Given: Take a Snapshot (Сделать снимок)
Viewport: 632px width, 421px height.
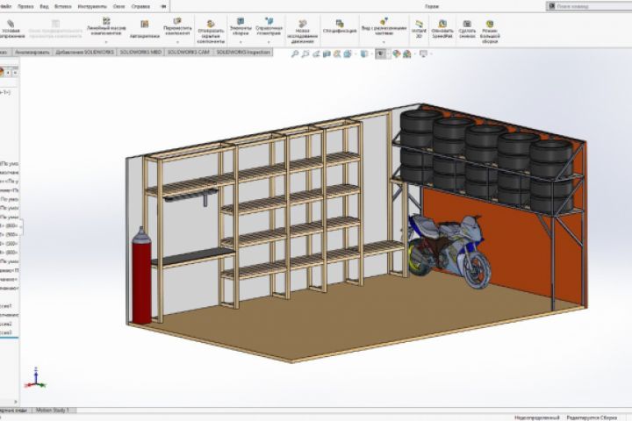Looking at the screenshot, I should coord(467,29).
